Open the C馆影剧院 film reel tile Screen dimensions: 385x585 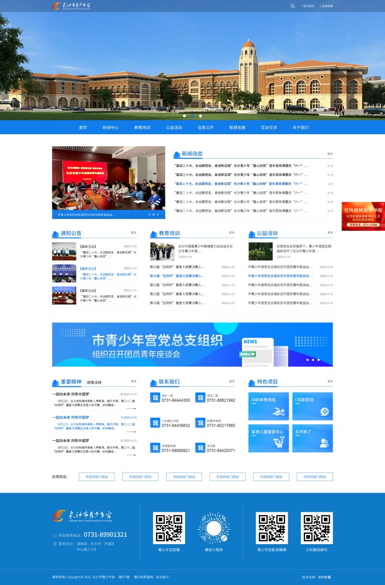tap(312, 406)
